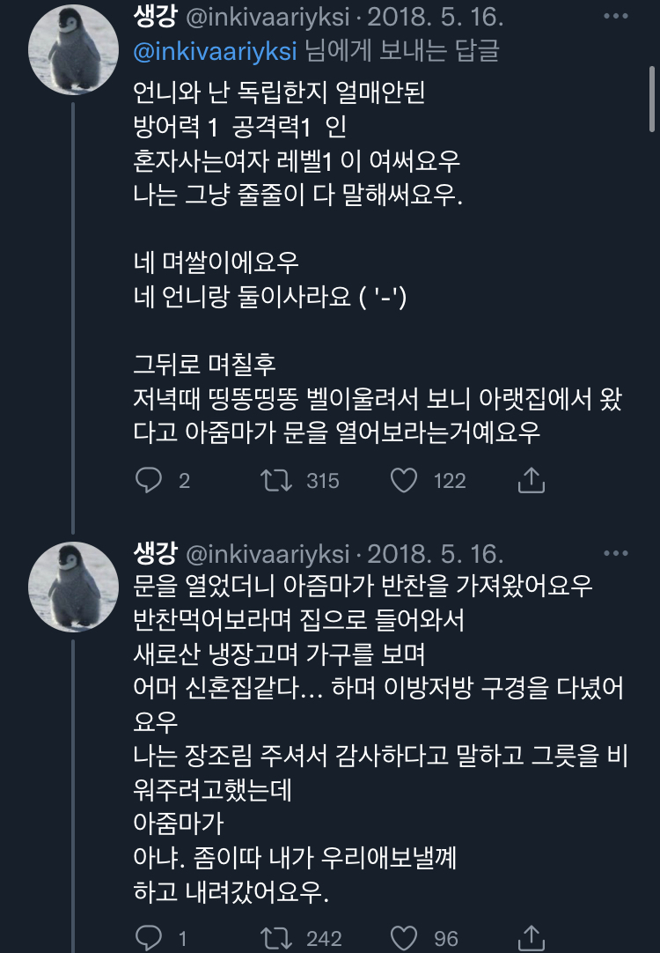Click the blue @inkivaariyksi reply mention
Screen dimensions: 660x953
coord(215,50)
